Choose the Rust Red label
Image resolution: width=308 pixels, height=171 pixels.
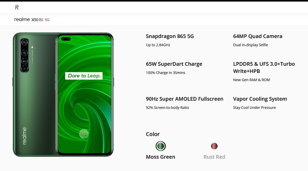(x=214, y=157)
